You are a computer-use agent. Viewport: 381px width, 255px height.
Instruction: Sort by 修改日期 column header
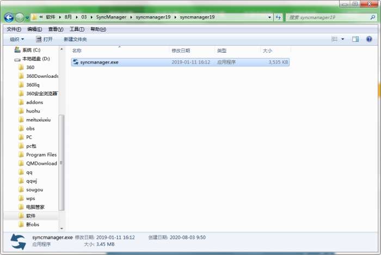181,51
